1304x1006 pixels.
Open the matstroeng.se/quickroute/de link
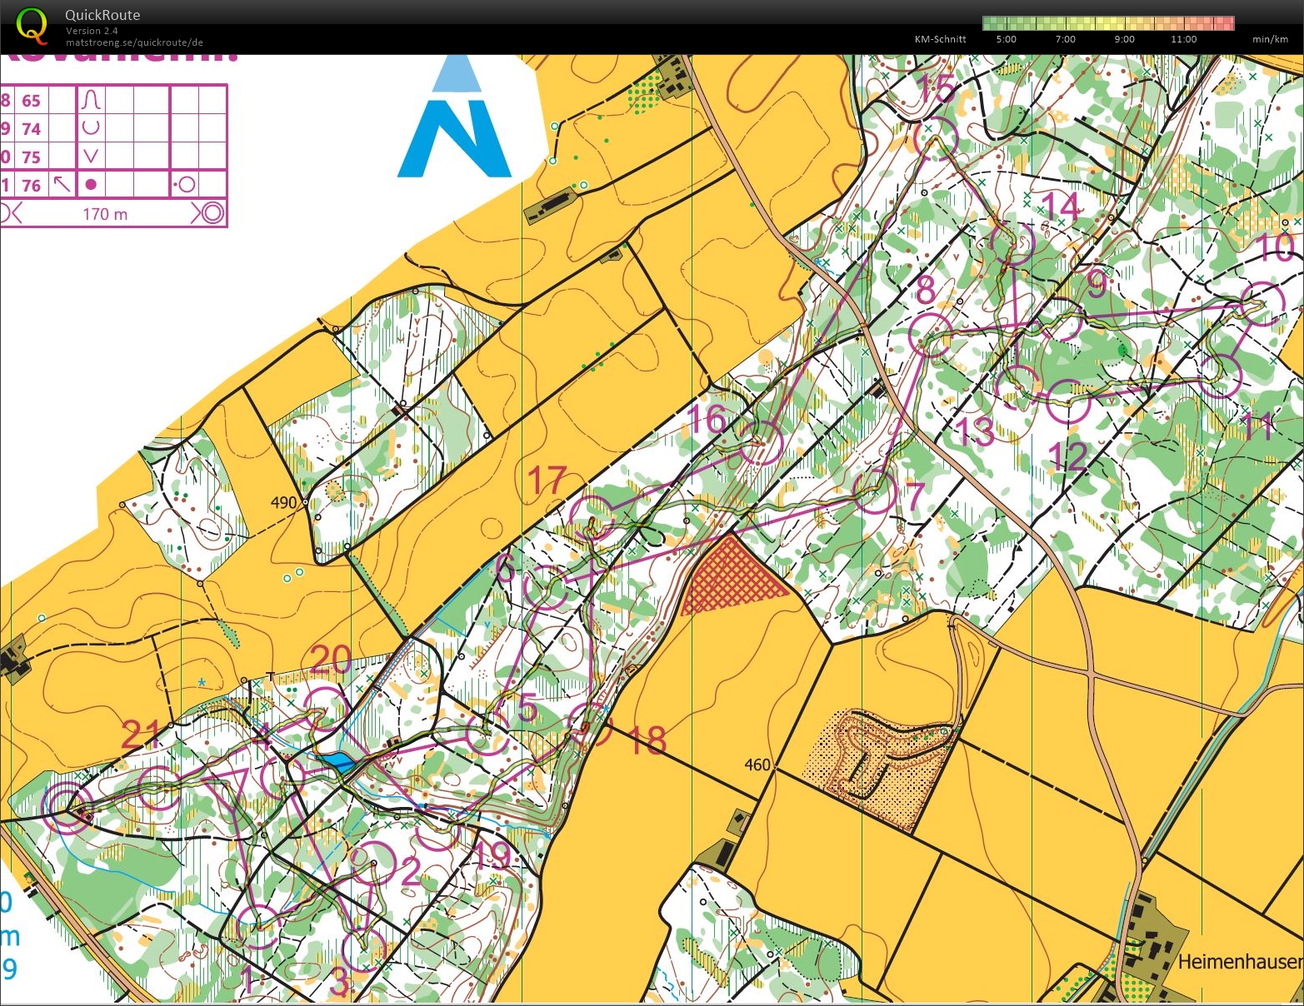[134, 42]
